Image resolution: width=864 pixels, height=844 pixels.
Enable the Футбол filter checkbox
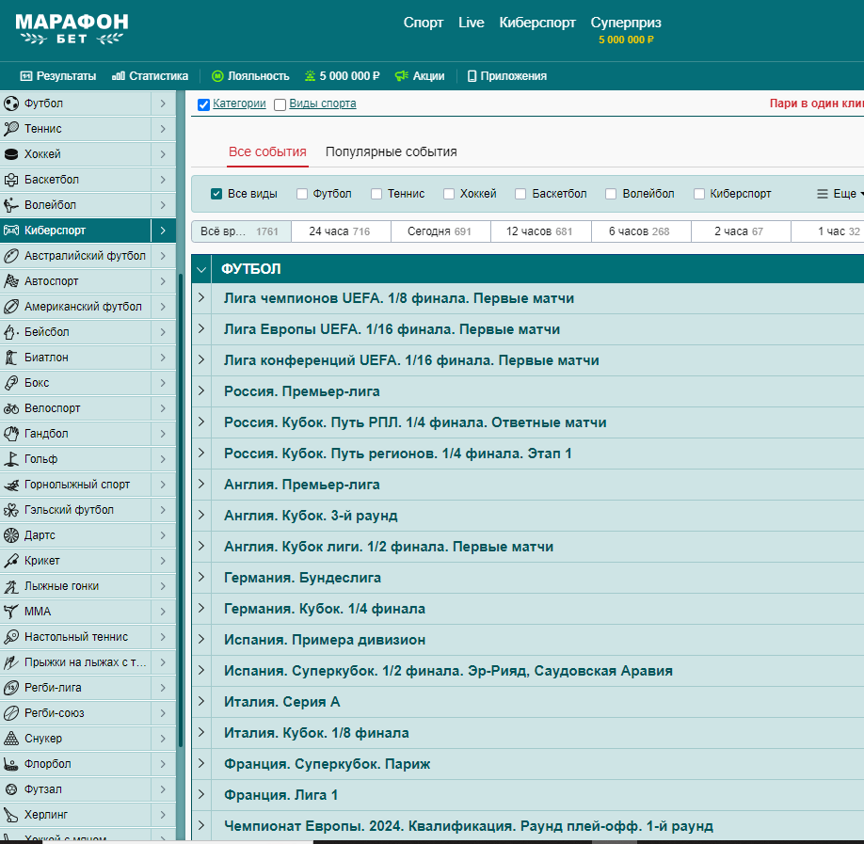click(x=302, y=194)
